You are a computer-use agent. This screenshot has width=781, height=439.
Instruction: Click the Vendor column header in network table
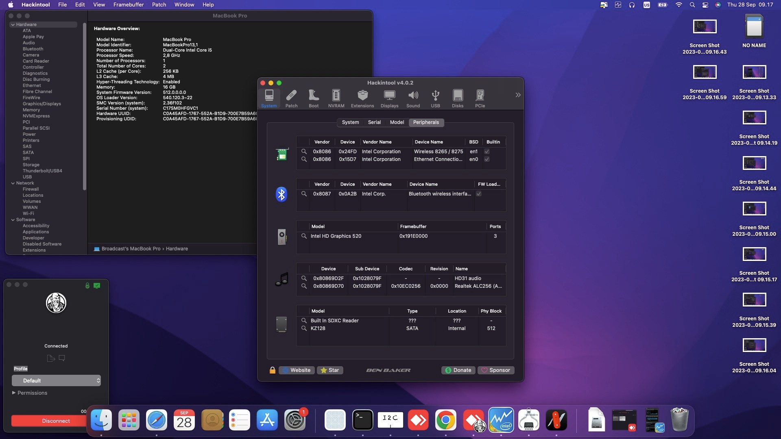pyautogui.click(x=322, y=142)
